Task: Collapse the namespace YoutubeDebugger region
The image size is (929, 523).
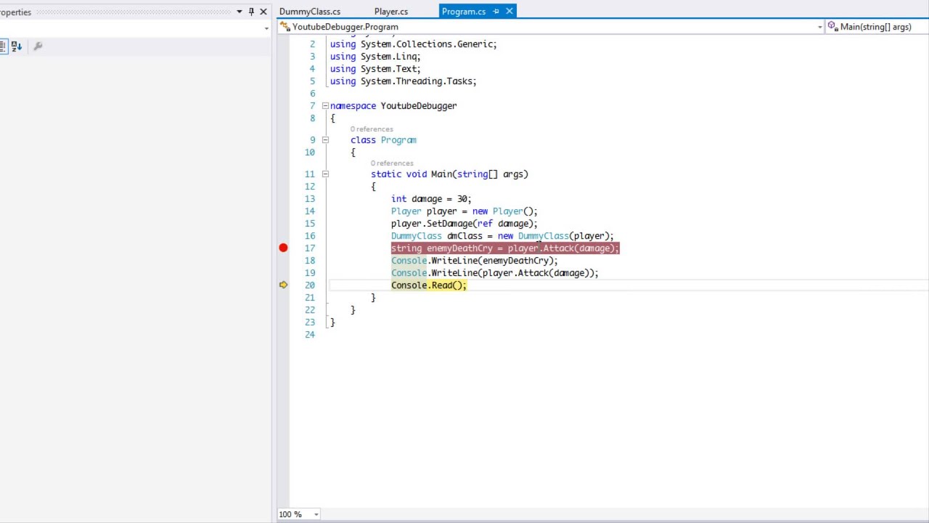Action: pyautogui.click(x=325, y=106)
